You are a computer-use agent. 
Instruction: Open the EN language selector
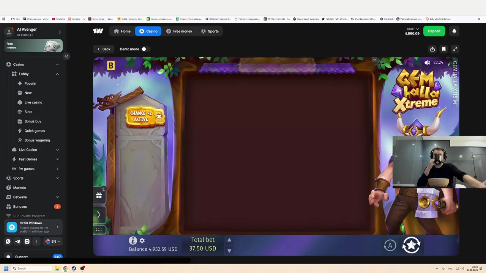53,241
